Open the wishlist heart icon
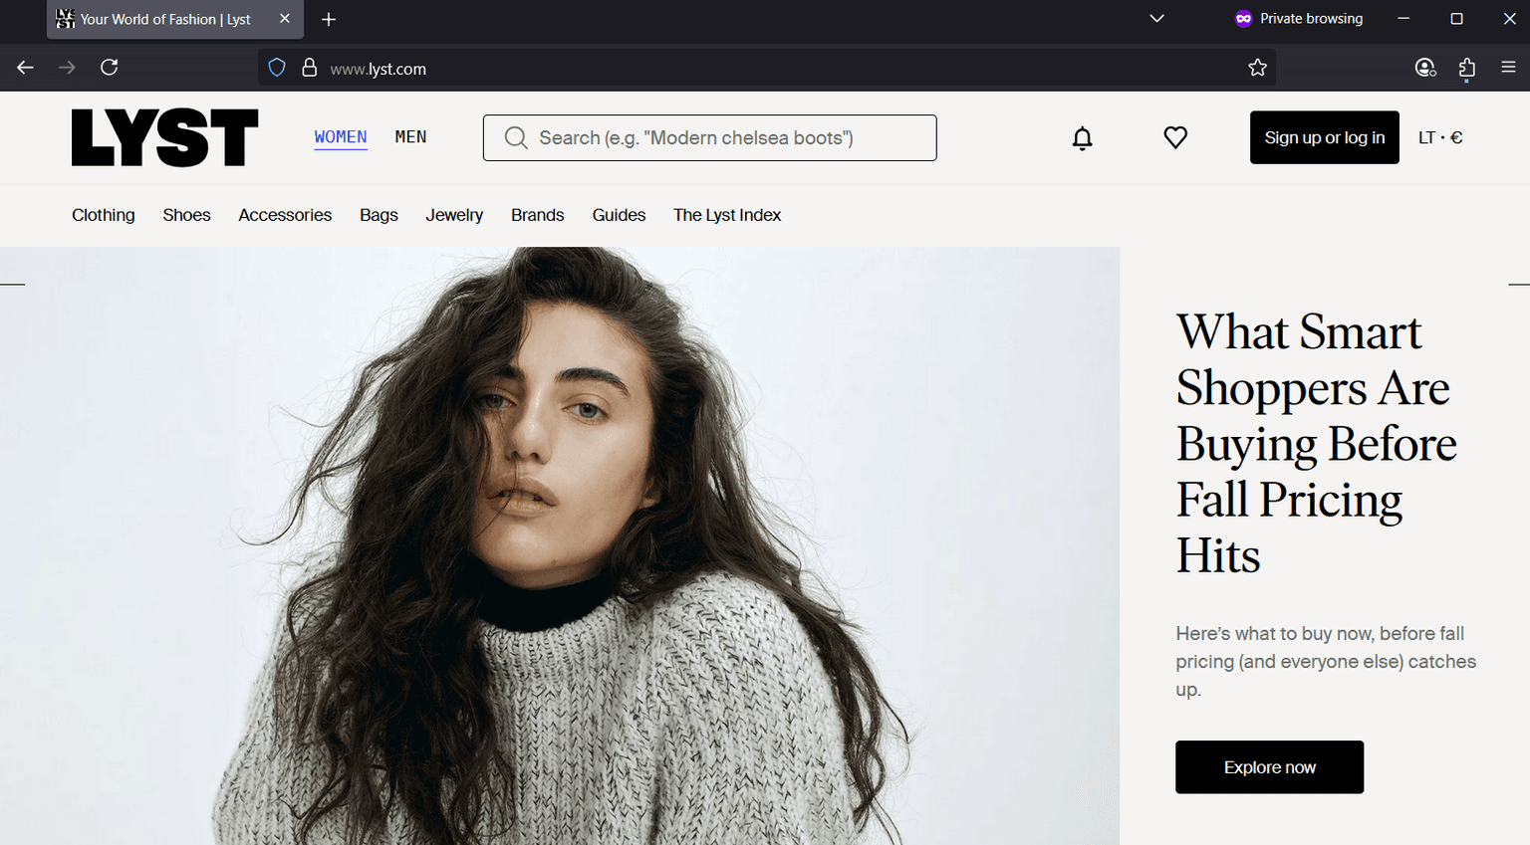 pyautogui.click(x=1175, y=138)
